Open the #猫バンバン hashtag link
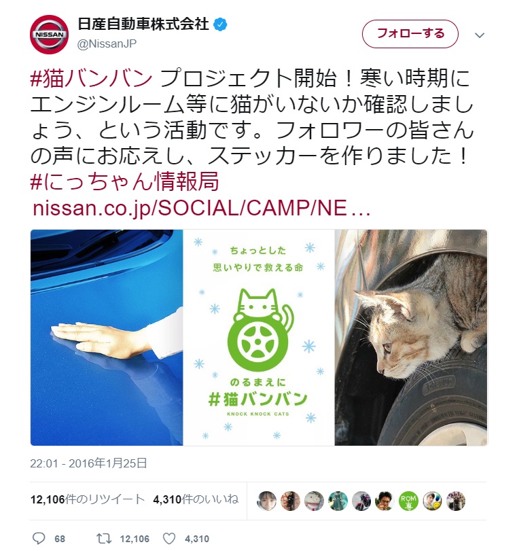The height and width of the screenshot is (551, 517). click(x=92, y=78)
